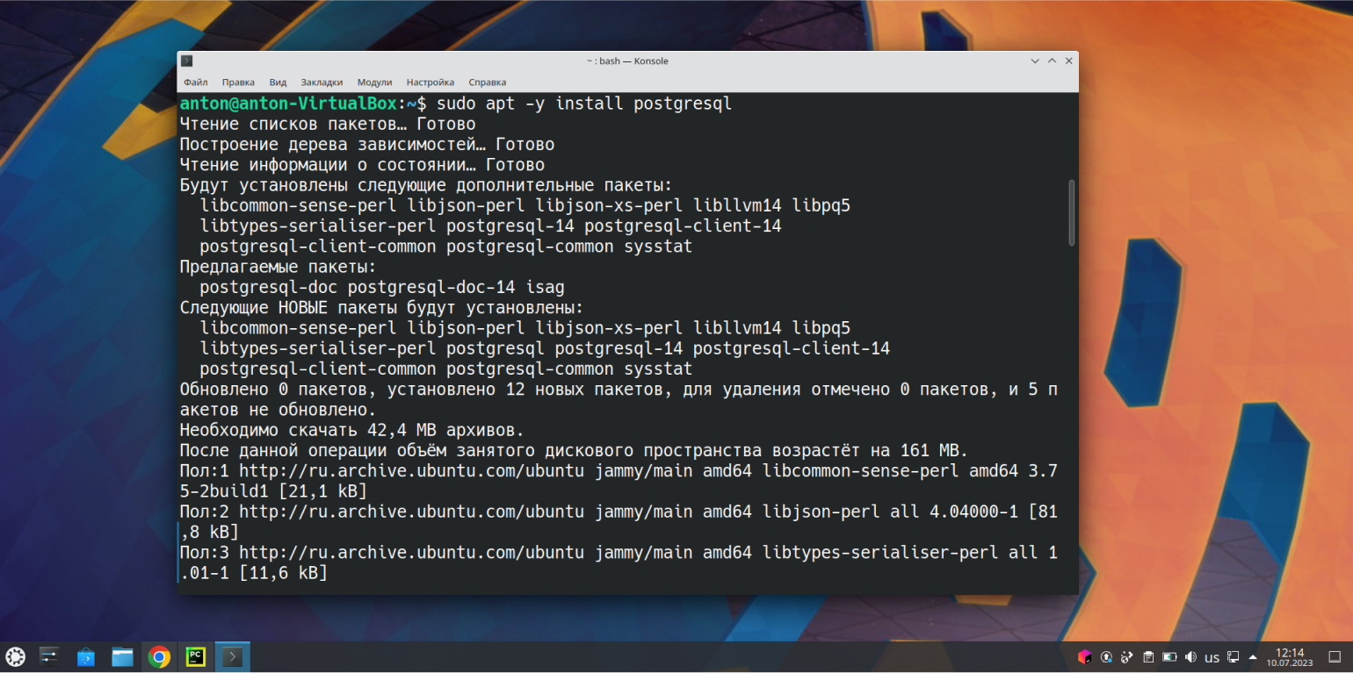Click 'Следующие НОВЫЕ пакеты будут установлены:' line

coord(381,308)
